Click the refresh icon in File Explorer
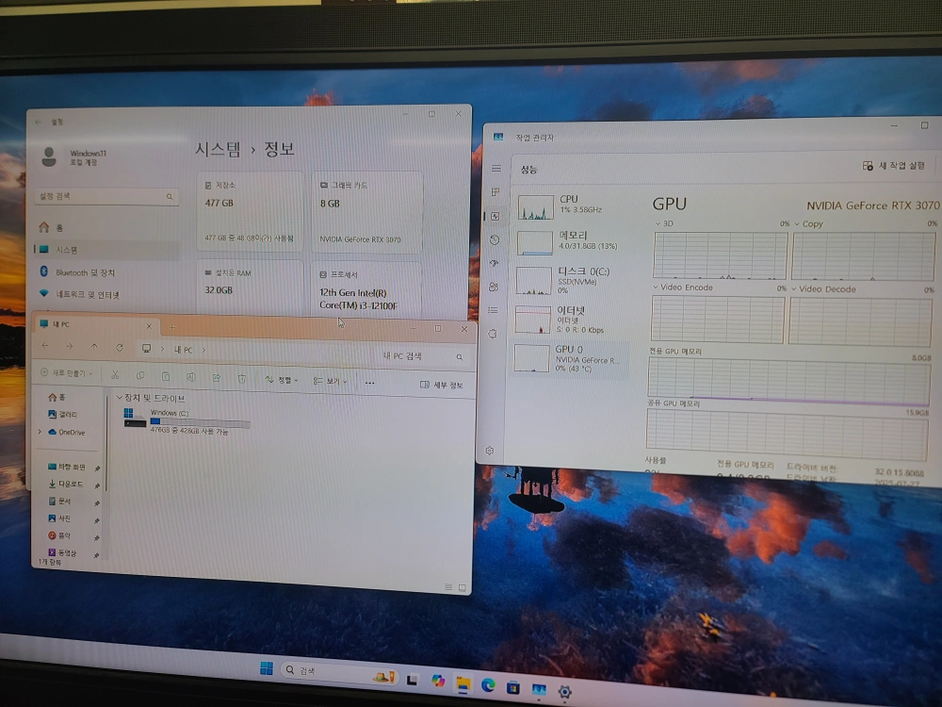This screenshot has height=707, width=942. coord(120,348)
